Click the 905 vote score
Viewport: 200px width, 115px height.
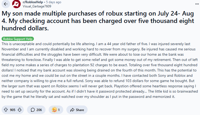coord(13,109)
